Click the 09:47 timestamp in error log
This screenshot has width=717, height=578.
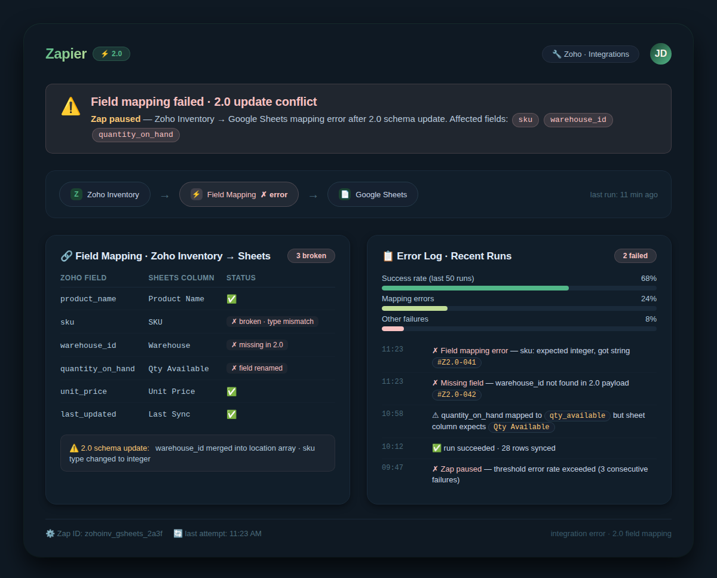click(393, 467)
